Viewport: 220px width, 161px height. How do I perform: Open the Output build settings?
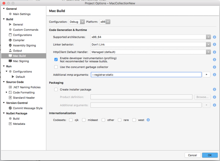(19, 50)
